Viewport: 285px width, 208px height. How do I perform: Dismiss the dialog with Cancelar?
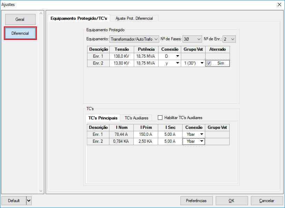point(267,200)
